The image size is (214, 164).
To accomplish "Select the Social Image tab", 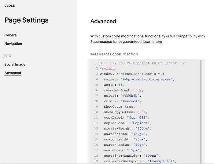I will tap(15, 64).
